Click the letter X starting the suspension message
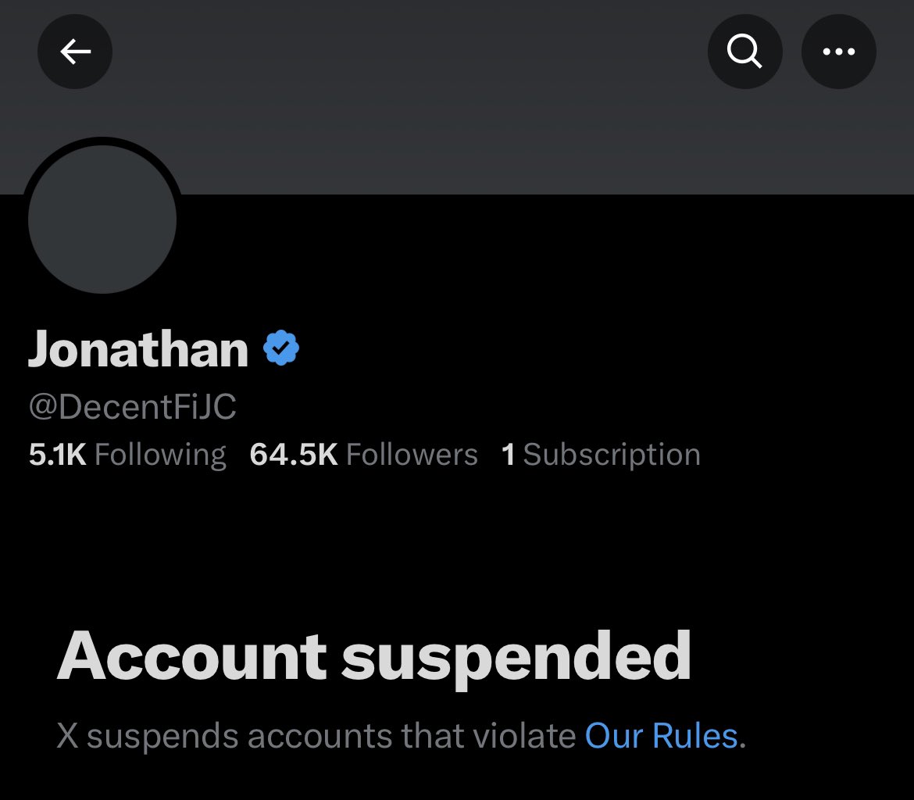The image size is (914, 800). (x=68, y=736)
